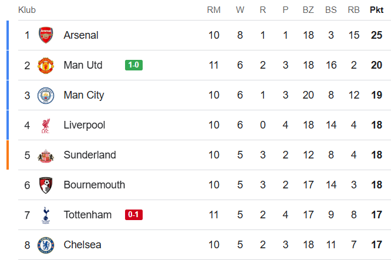Select the Bournemouth club crest
Screen dimensions: 391x260
(45, 185)
